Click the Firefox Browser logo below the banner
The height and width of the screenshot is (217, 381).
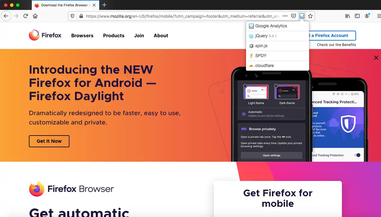72,189
